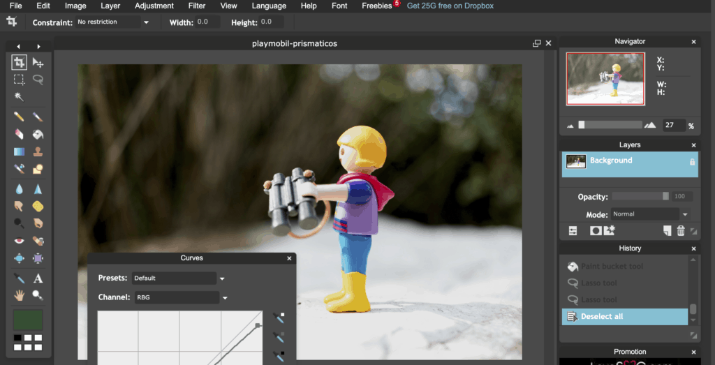The height and width of the screenshot is (365, 715).
Task: Undock the playmobil-prismaticos document window
Action: click(x=537, y=43)
